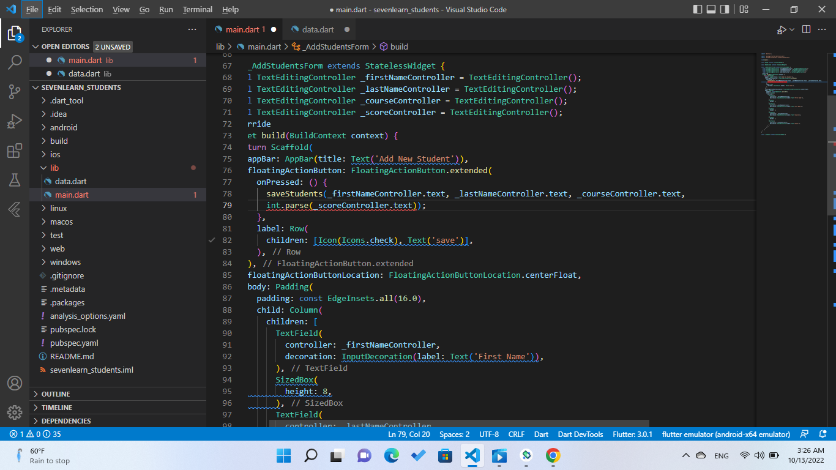Collapse the lib folder
The width and height of the screenshot is (836, 470).
pyautogui.click(x=54, y=168)
